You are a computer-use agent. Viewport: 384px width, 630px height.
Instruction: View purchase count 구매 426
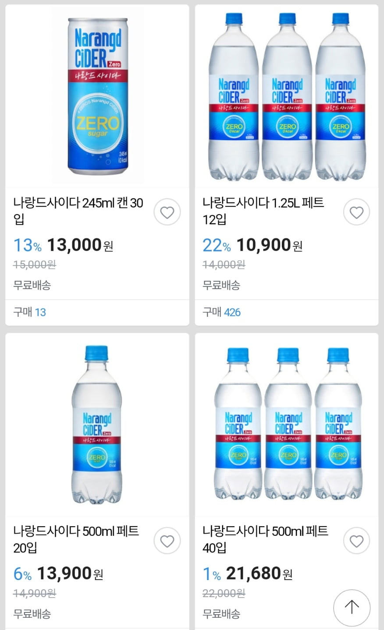222,312
